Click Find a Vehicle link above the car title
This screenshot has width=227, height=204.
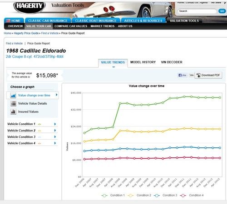click(14, 44)
